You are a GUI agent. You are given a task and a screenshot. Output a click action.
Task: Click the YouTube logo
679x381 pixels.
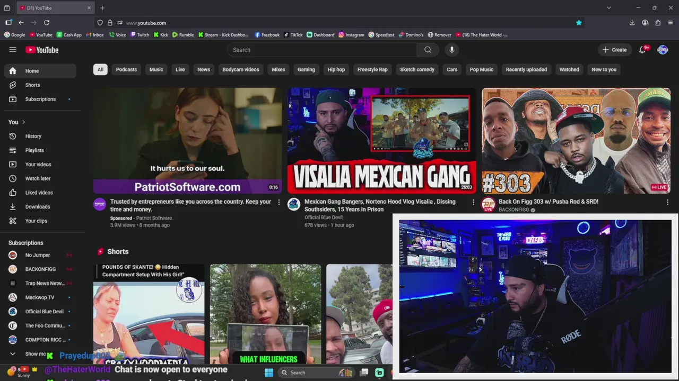coord(42,50)
